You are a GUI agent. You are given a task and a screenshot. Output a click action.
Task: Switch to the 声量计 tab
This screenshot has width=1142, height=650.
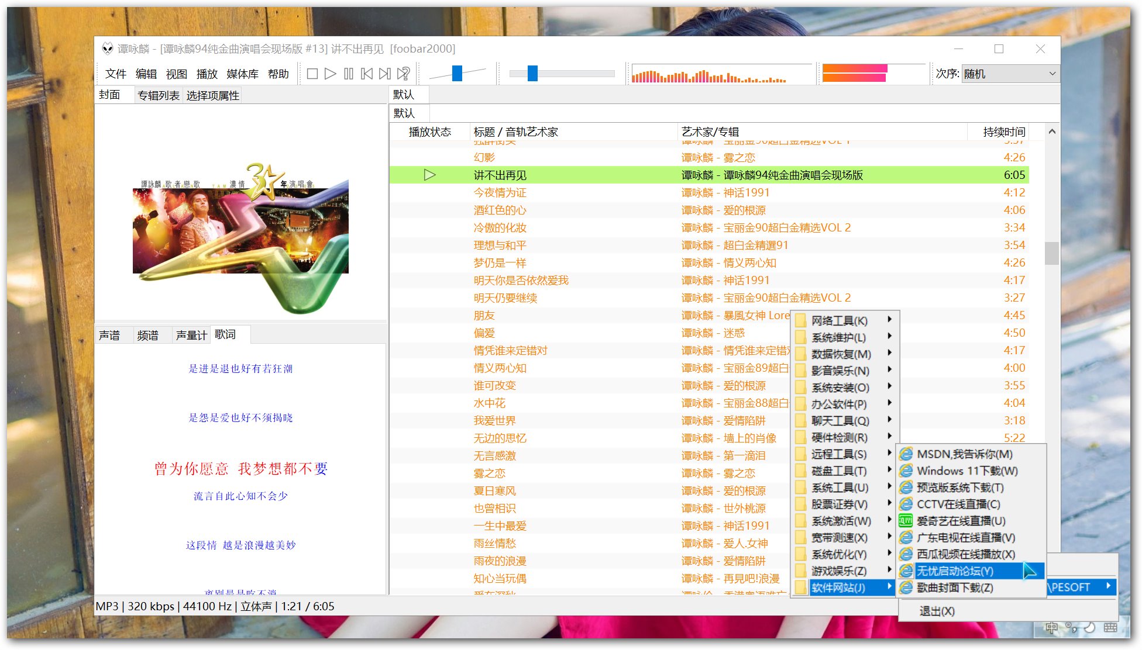[191, 335]
